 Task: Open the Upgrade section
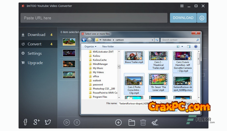[35, 63]
